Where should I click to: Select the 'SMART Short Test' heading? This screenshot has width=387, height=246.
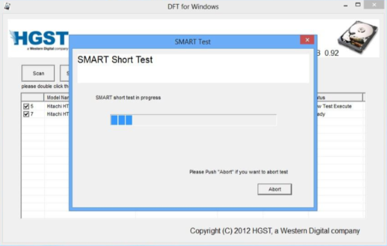pyautogui.click(x=115, y=60)
